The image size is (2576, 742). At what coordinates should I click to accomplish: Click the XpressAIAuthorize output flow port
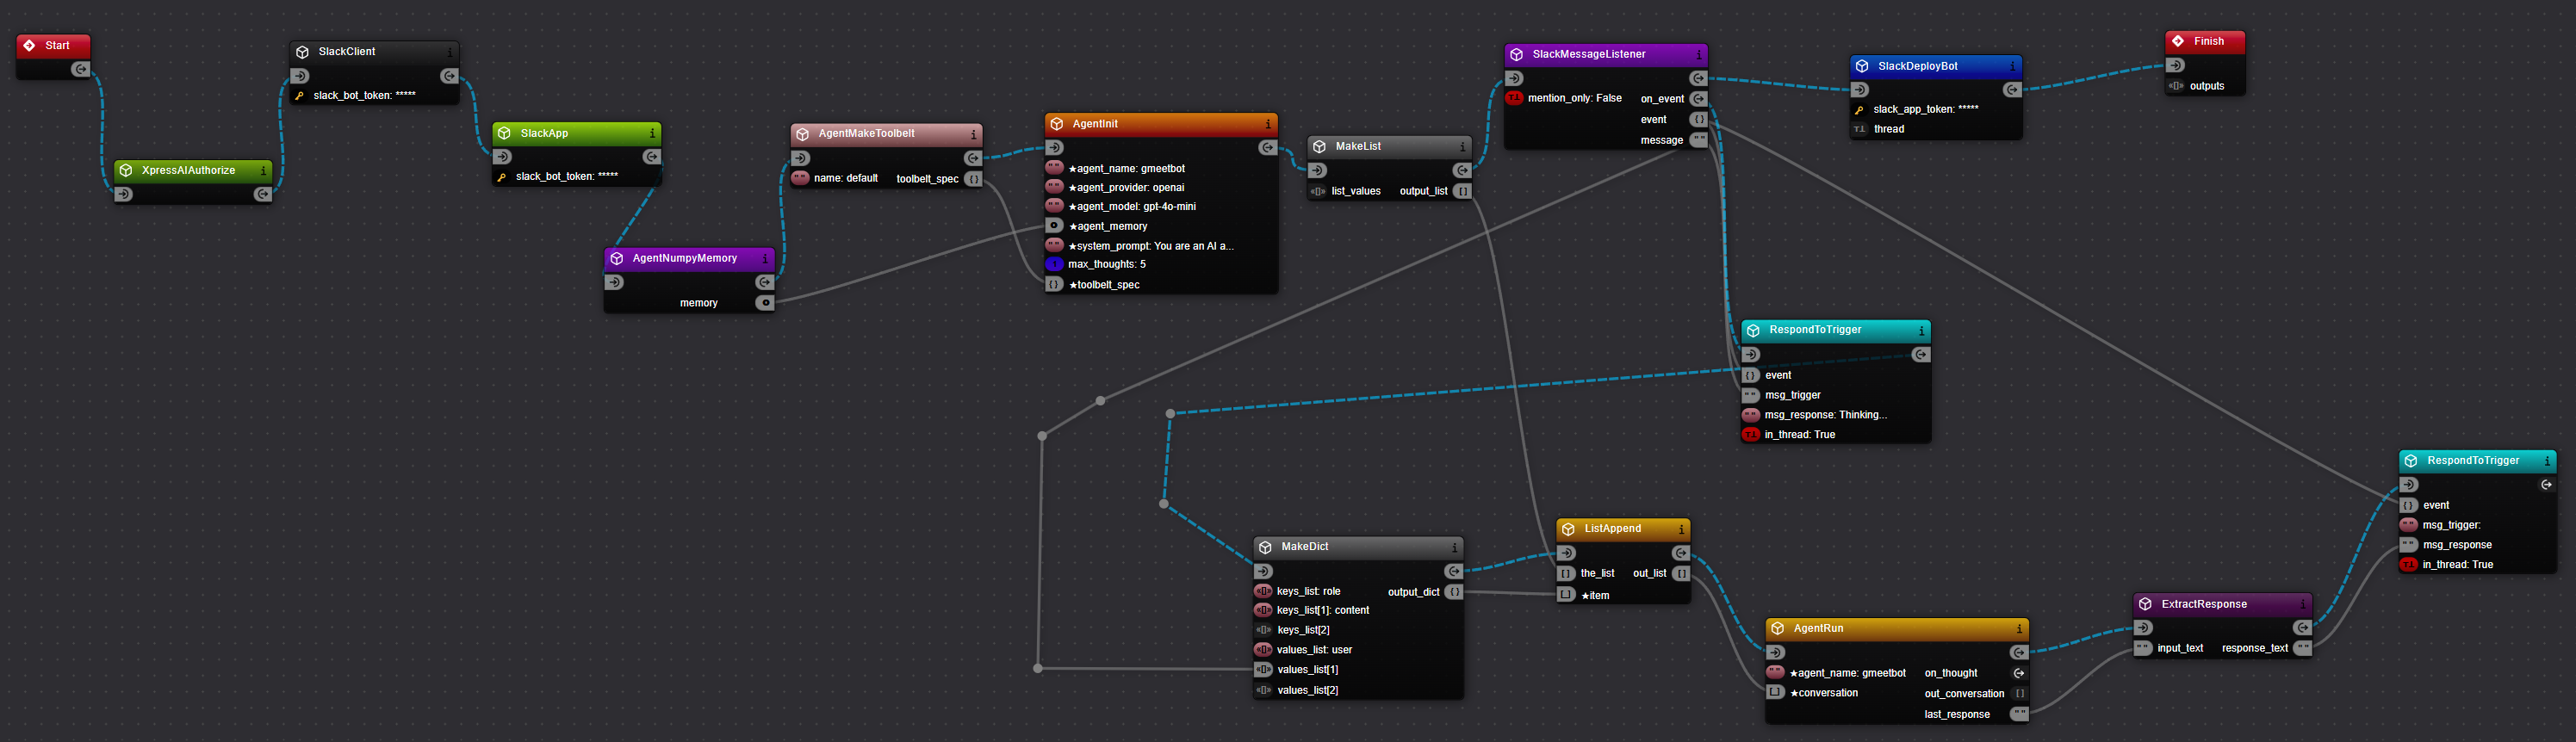point(263,195)
